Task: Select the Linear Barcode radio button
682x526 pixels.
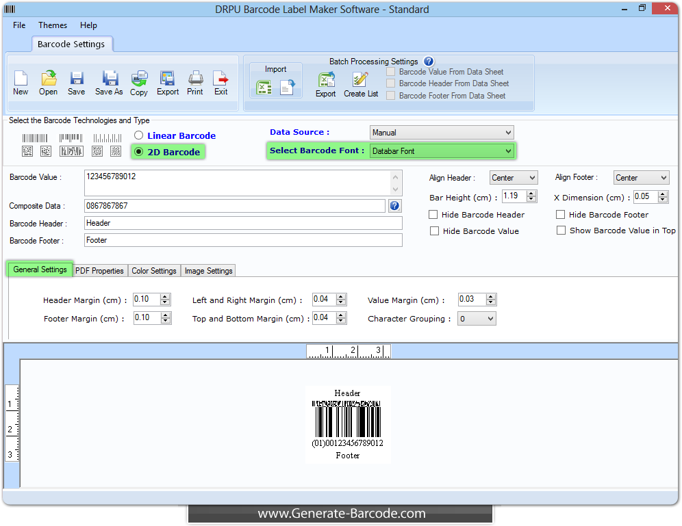Action: (x=139, y=135)
